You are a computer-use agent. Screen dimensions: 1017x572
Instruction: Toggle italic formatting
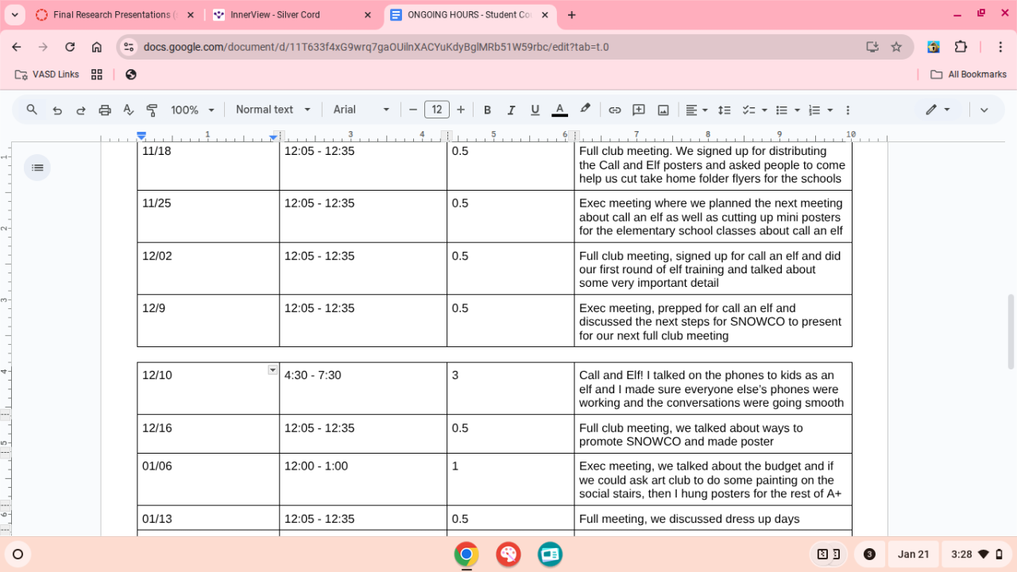[x=511, y=110]
